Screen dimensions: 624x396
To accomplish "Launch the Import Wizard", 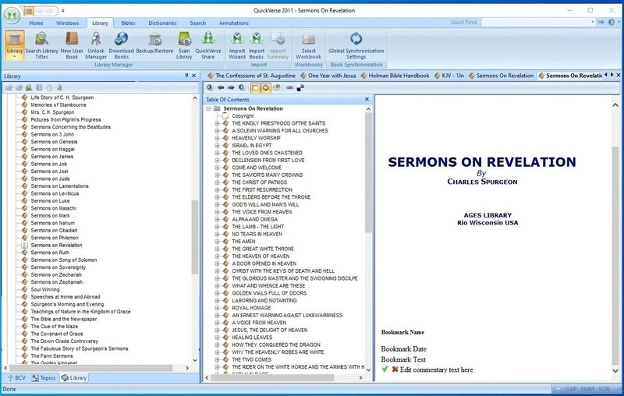I will coord(237,45).
